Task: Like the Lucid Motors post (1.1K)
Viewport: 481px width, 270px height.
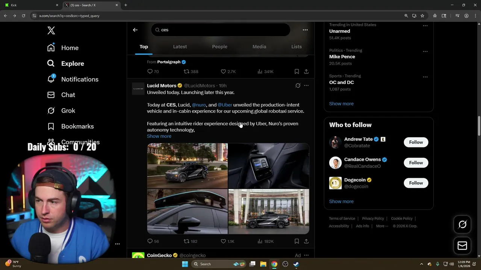Action: pos(227,241)
